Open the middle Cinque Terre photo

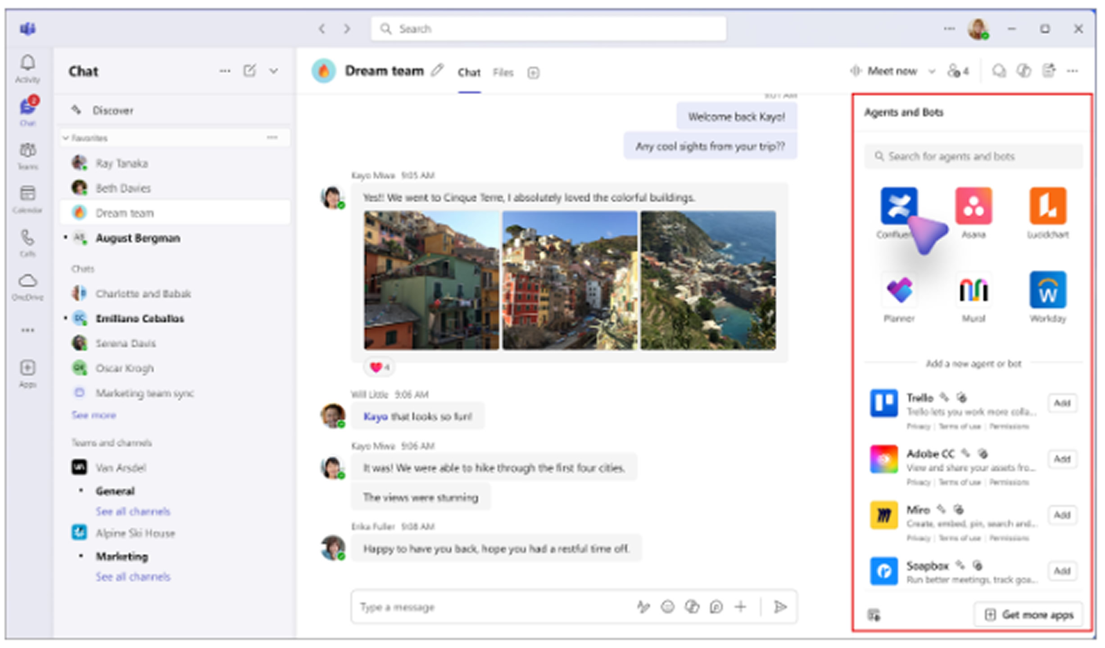pyautogui.click(x=570, y=280)
